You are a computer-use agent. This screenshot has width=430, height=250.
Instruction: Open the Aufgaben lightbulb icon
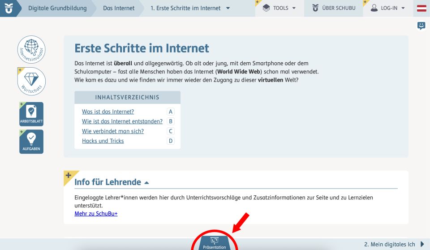click(x=31, y=142)
